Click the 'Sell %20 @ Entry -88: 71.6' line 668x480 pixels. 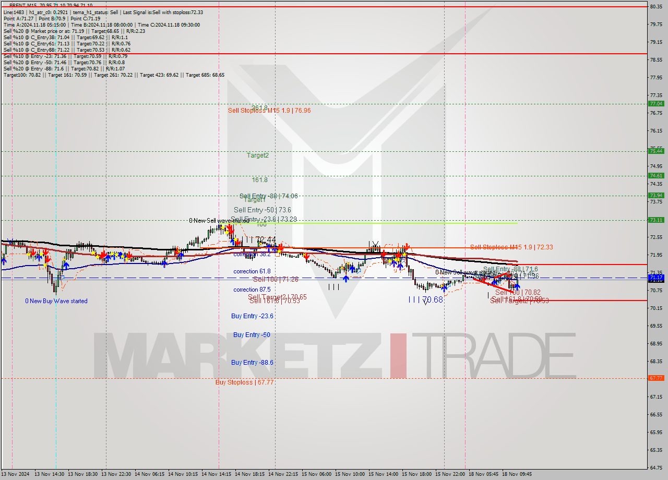64,68
